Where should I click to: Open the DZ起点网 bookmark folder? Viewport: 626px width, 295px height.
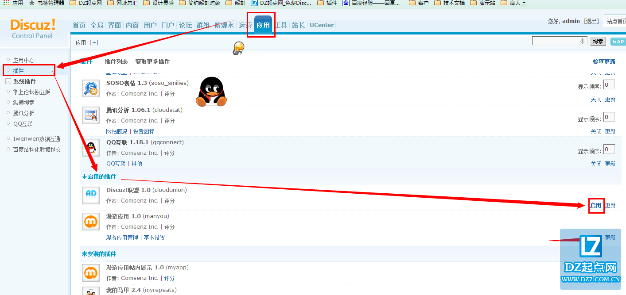point(86,3)
